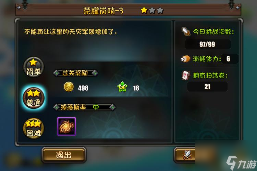Click the meat stamina icon
Viewport: 257px width, 171px height.
185,59
